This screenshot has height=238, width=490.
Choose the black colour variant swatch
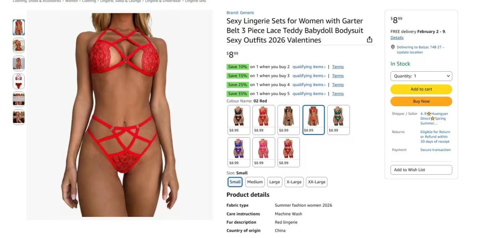point(239,120)
